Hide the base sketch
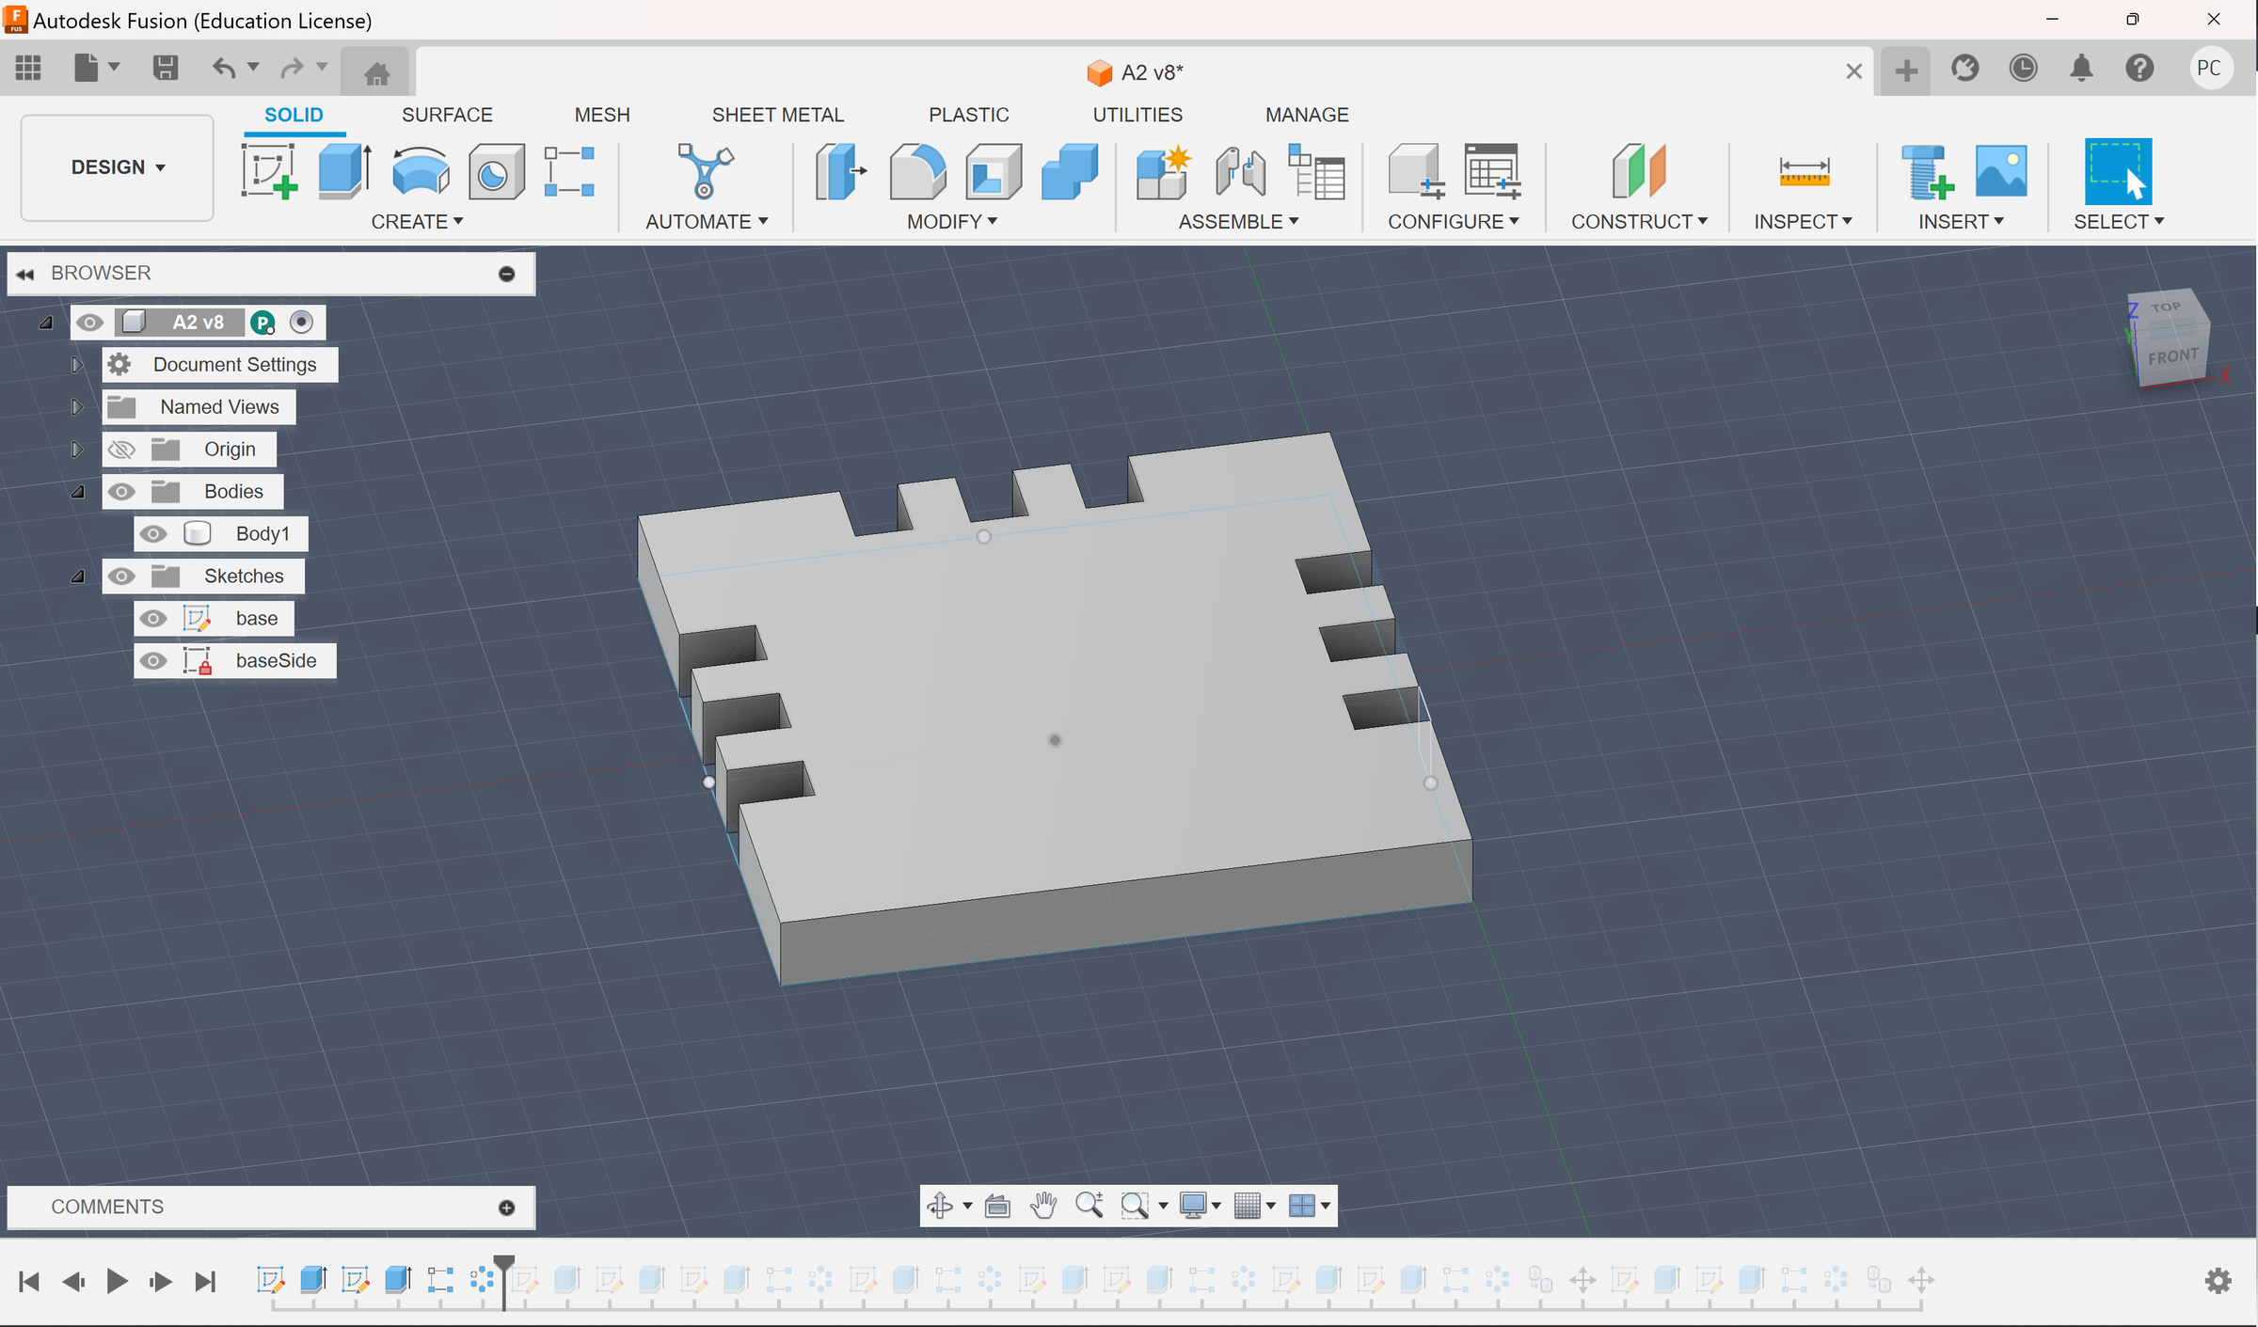The width and height of the screenshot is (2258, 1327). (x=153, y=619)
